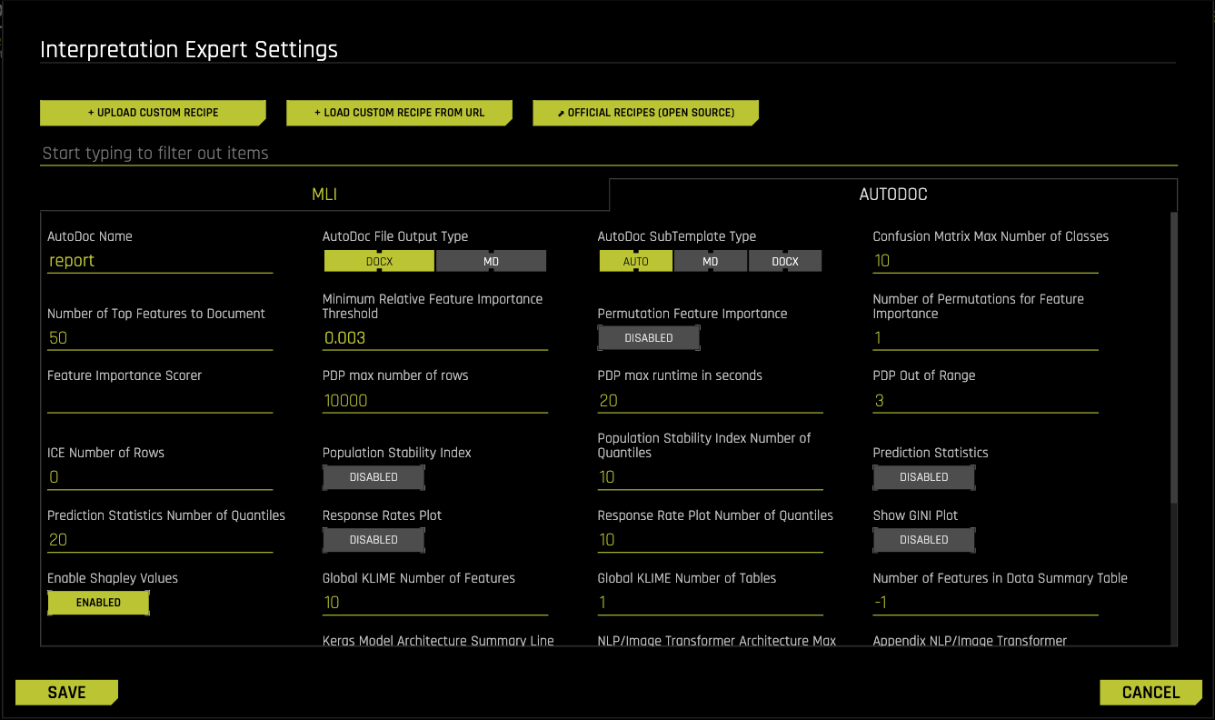This screenshot has width=1215, height=720.
Task: Set AutoDoc SubTemplate Type to DOCX
Action: click(784, 261)
